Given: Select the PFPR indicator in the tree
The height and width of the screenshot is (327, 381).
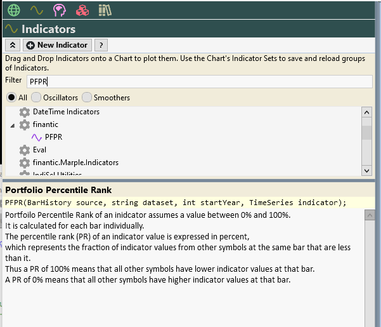Looking at the screenshot, I should point(53,137).
